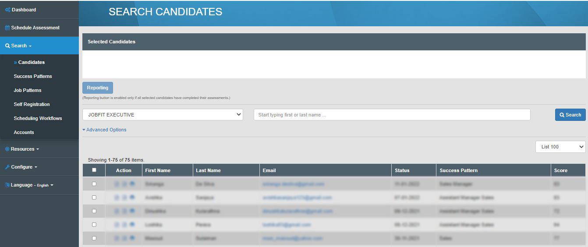Click the first document icon in second candidate row
This screenshot has width=588, height=247.
tap(117, 198)
